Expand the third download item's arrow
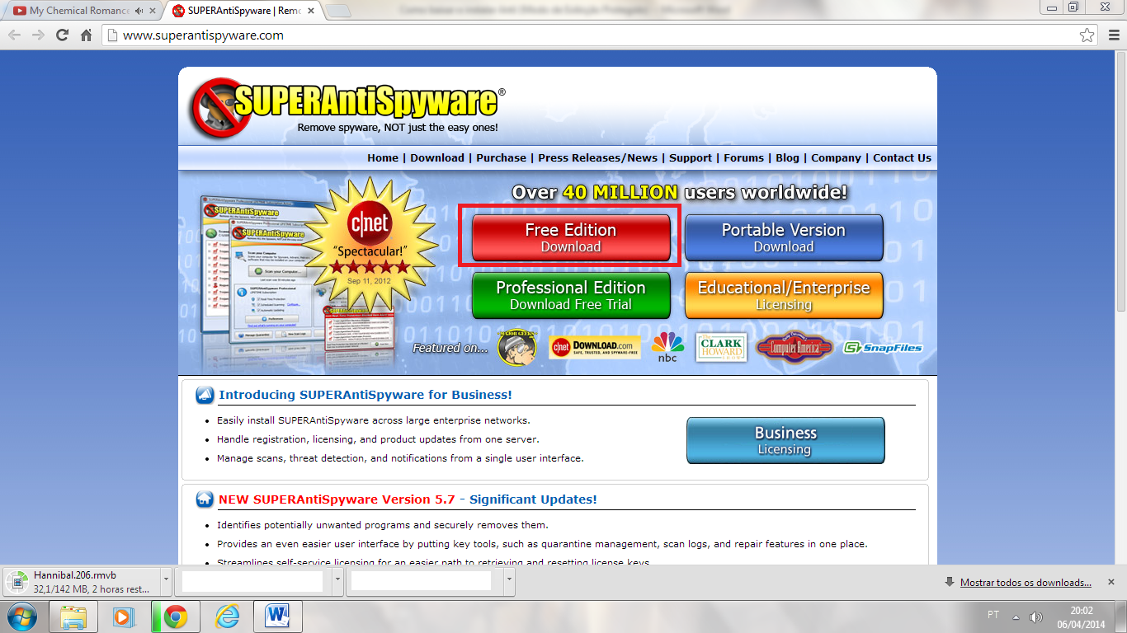The height and width of the screenshot is (633, 1127). click(x=509, y=581)
